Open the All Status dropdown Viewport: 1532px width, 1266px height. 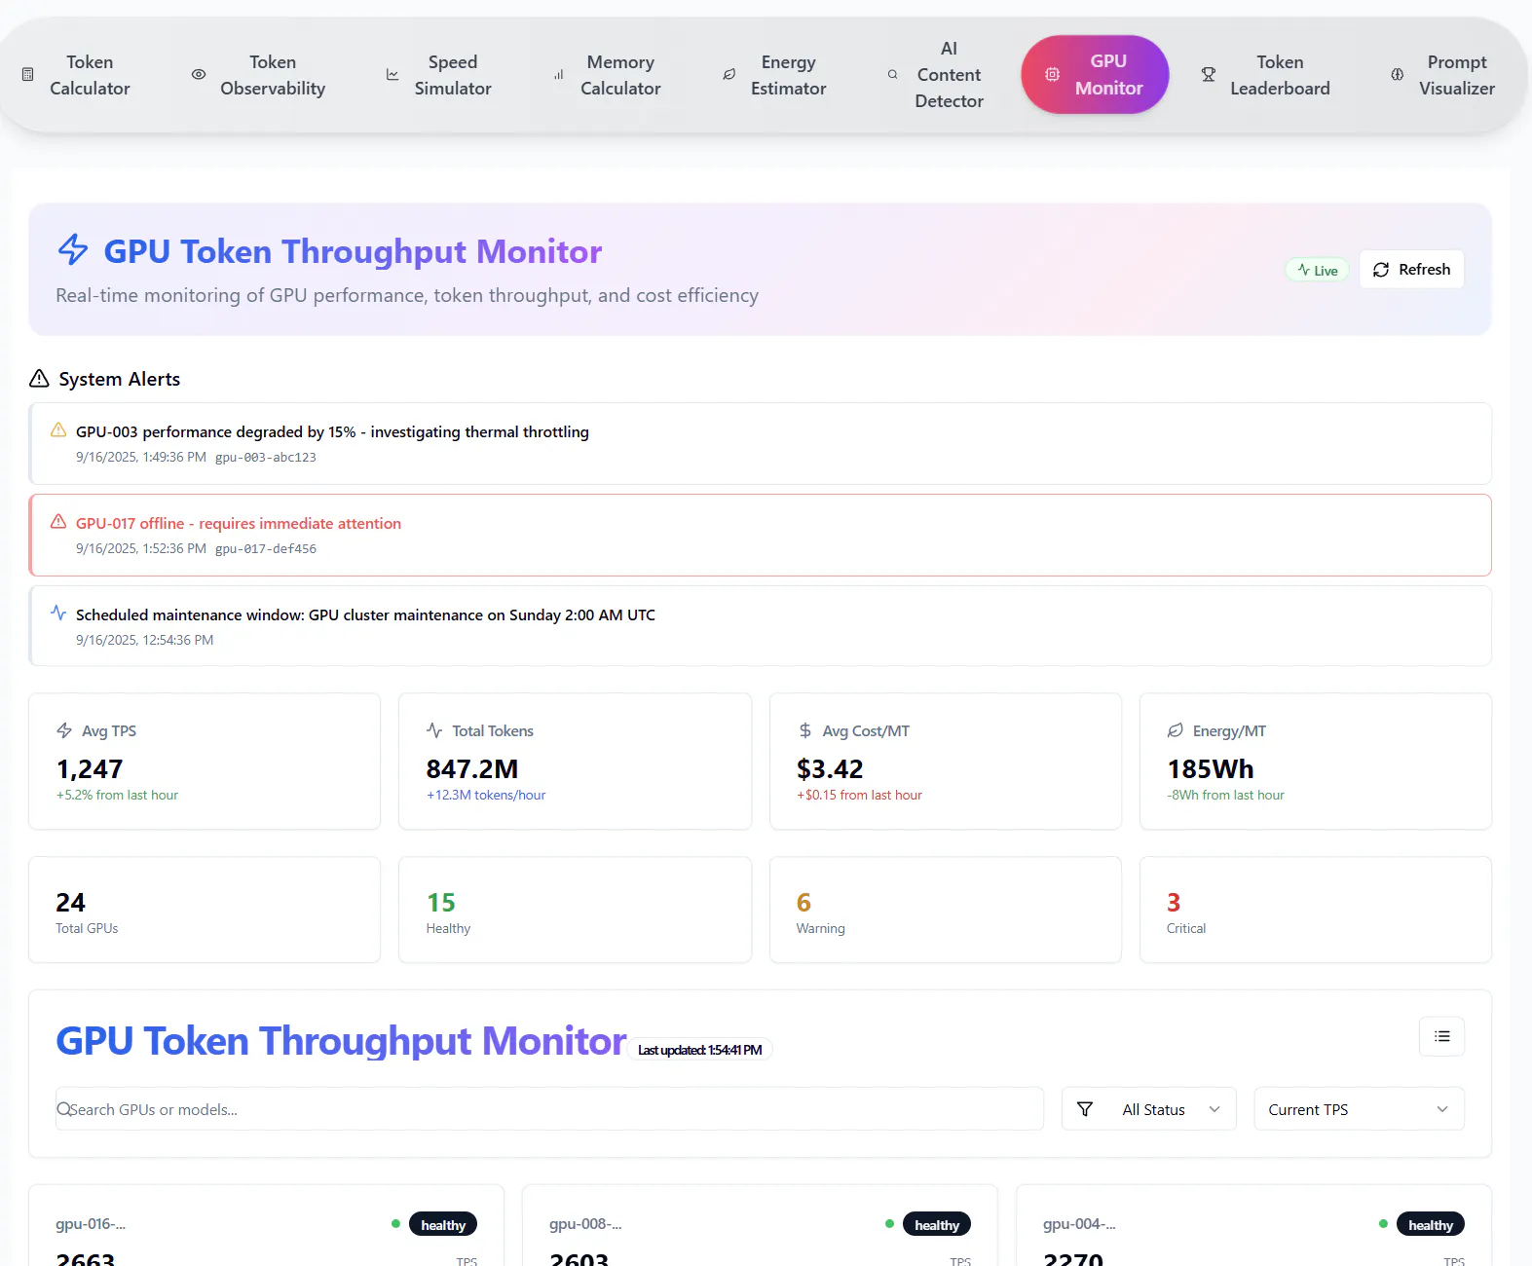[x=1149, y=1109]
